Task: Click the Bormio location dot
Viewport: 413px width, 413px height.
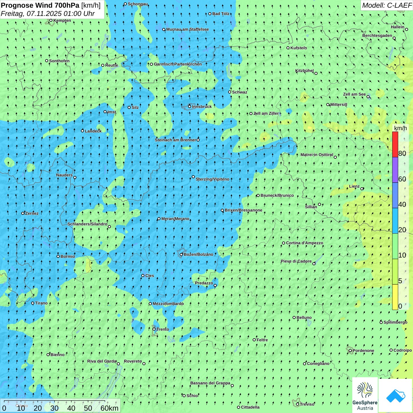Action: (58, 256)
